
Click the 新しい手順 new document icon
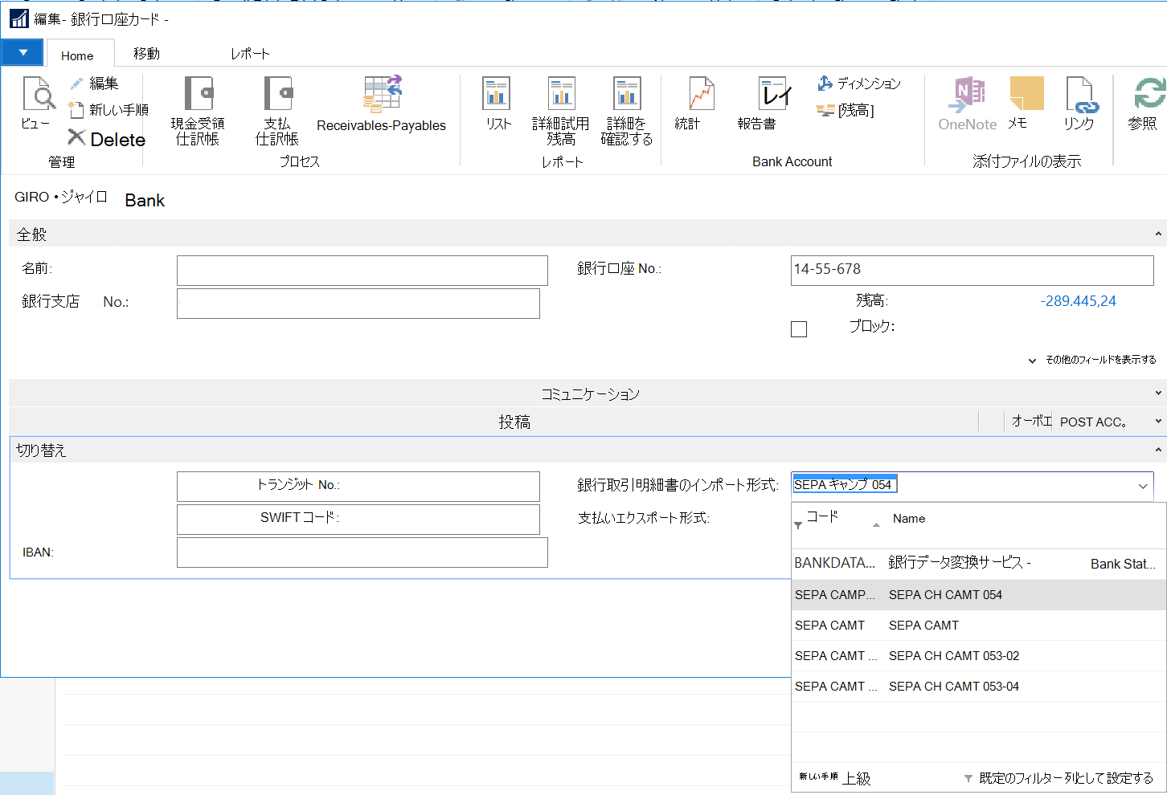pyautogui.click(x=76, y=109)
